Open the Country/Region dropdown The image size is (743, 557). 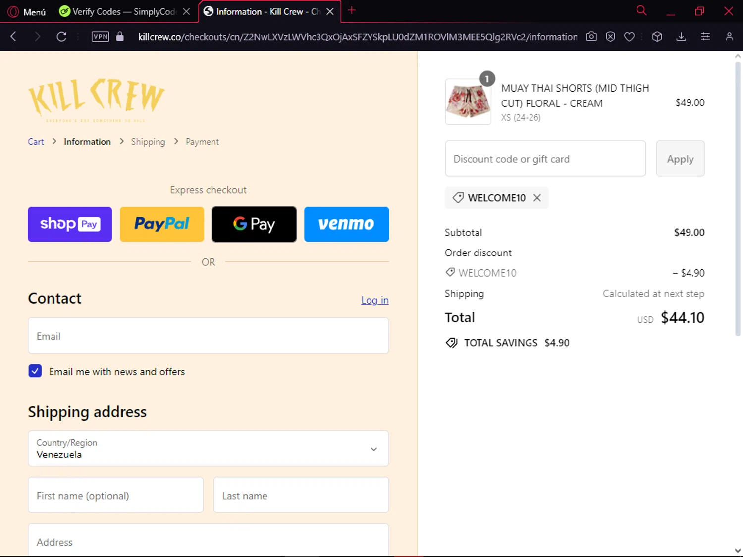209,449
